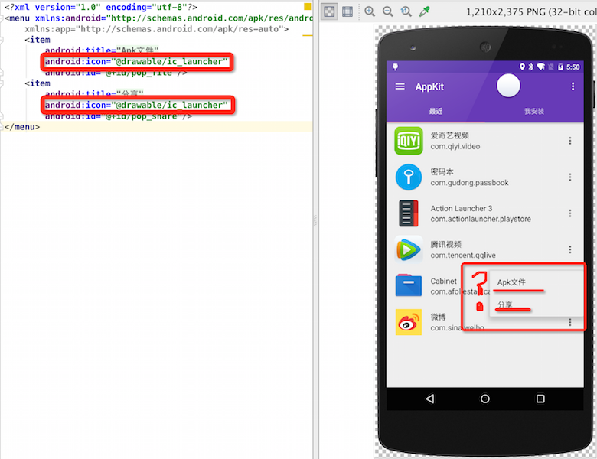Tap the 微博 app icon
This screenshot has width=597, height=459.
409,322
